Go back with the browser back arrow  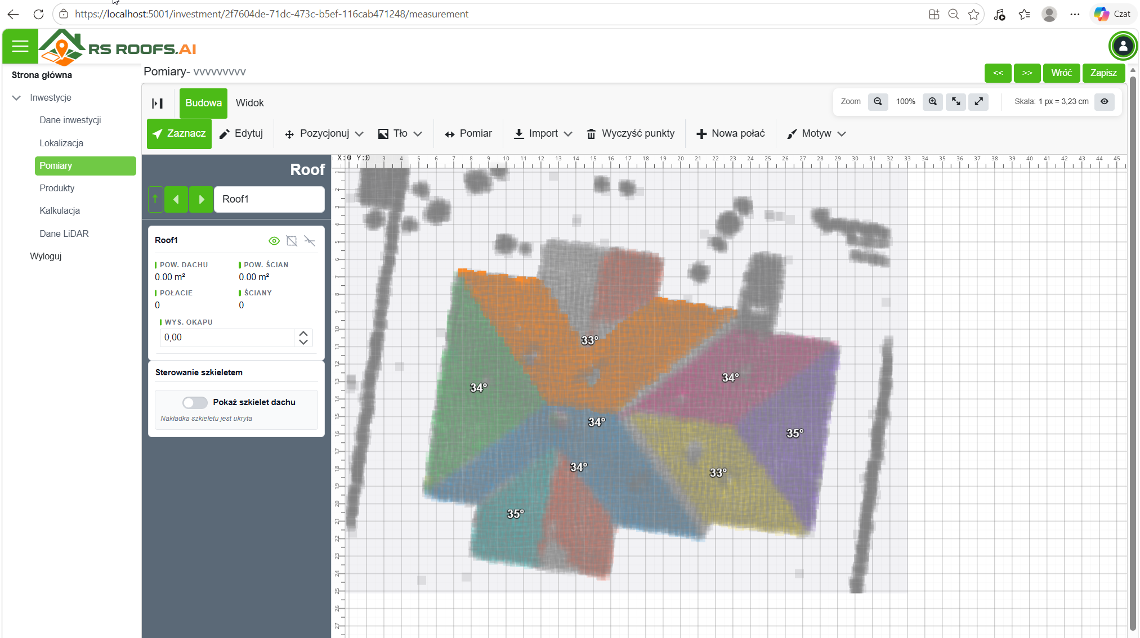13,14
